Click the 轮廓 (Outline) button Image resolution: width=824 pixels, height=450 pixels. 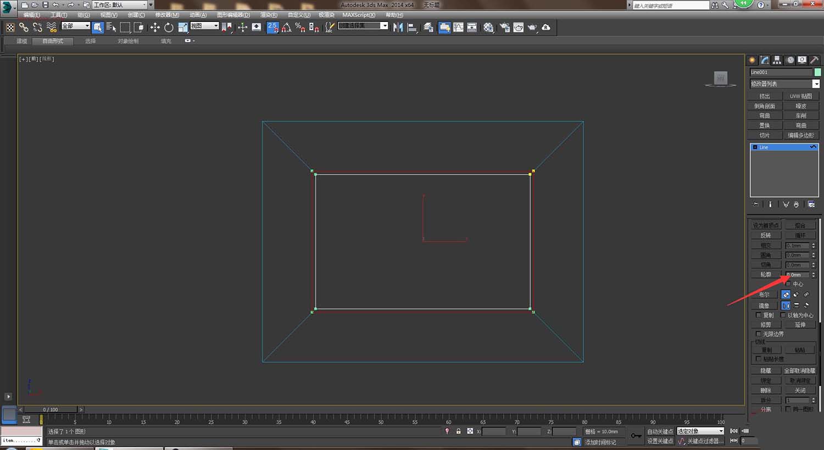[766, 275]
